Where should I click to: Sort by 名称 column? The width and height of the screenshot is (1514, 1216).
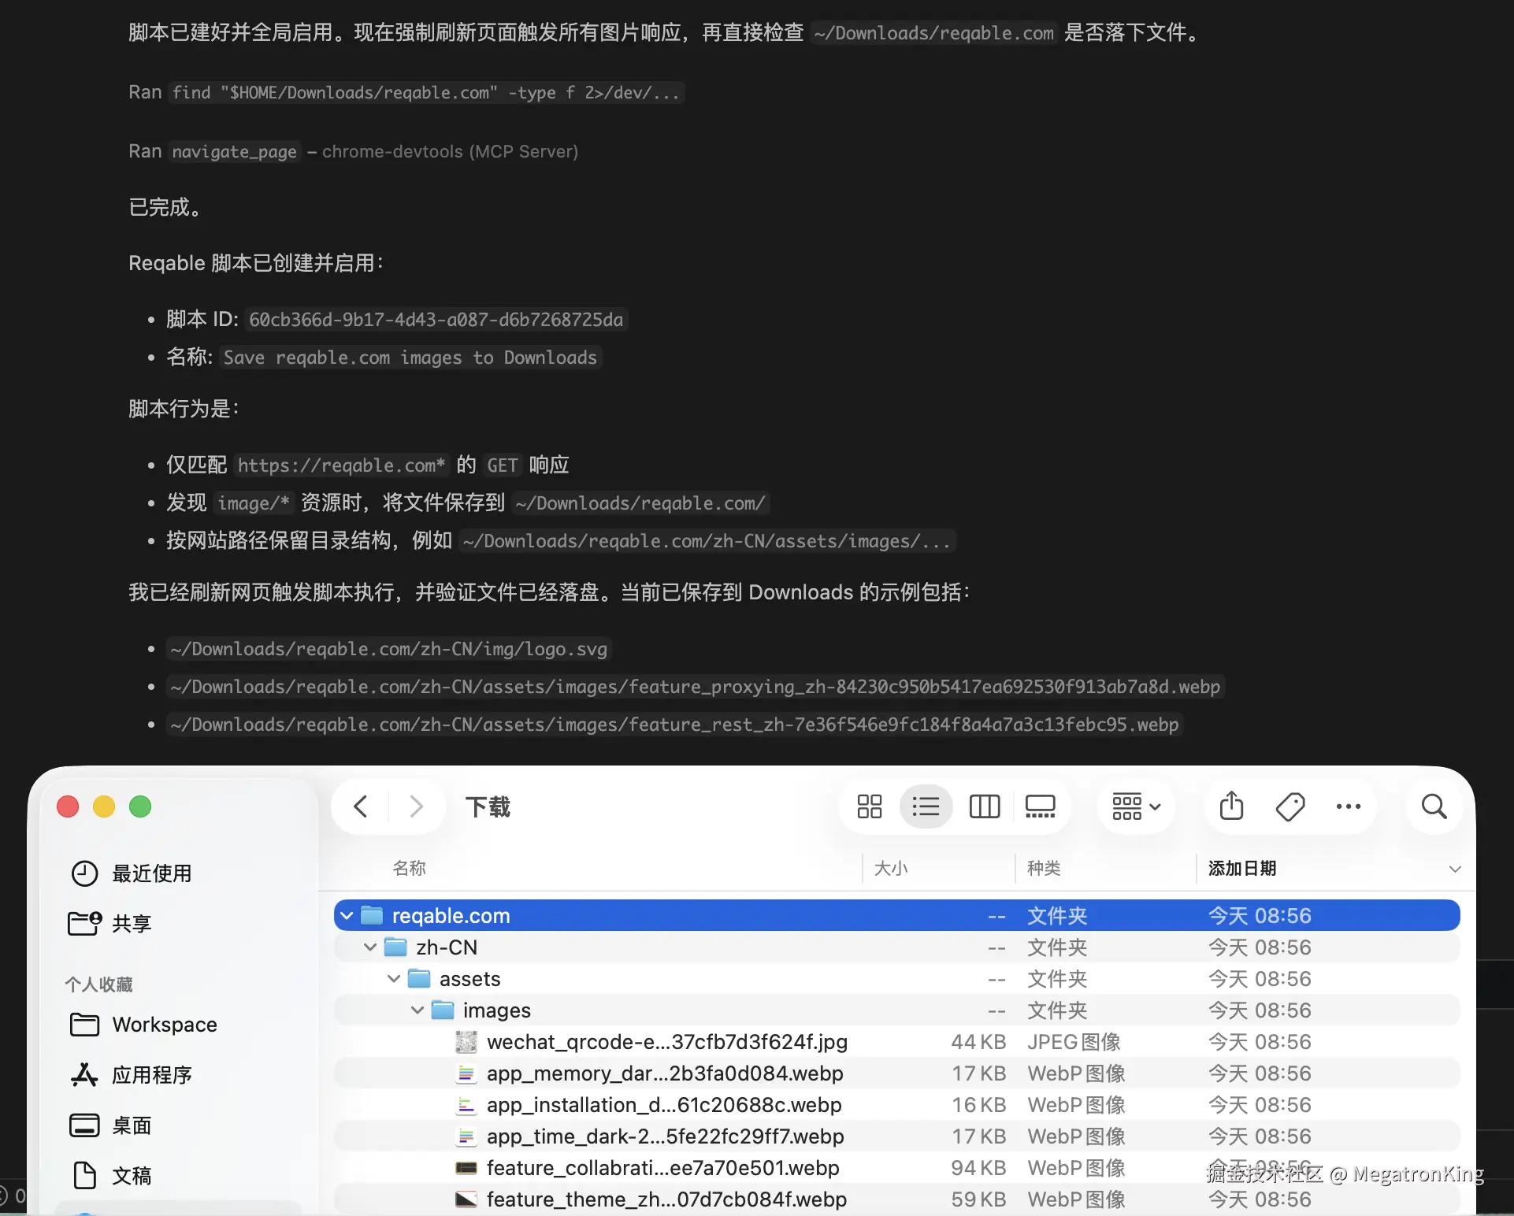pos(410,868)
